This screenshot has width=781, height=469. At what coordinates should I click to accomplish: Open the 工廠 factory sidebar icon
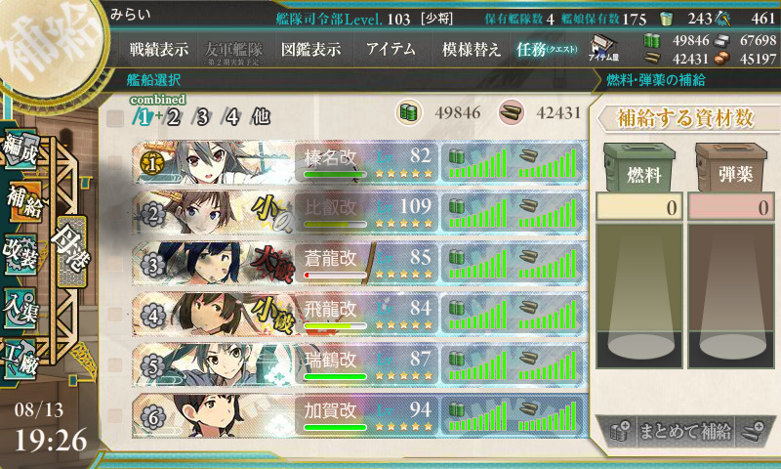click(20, 360)
